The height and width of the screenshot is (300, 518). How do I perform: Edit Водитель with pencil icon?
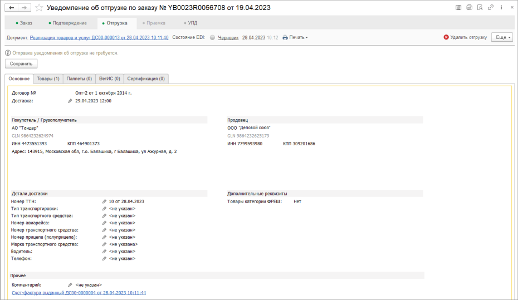pyautogui.click(x=104, y=252)
